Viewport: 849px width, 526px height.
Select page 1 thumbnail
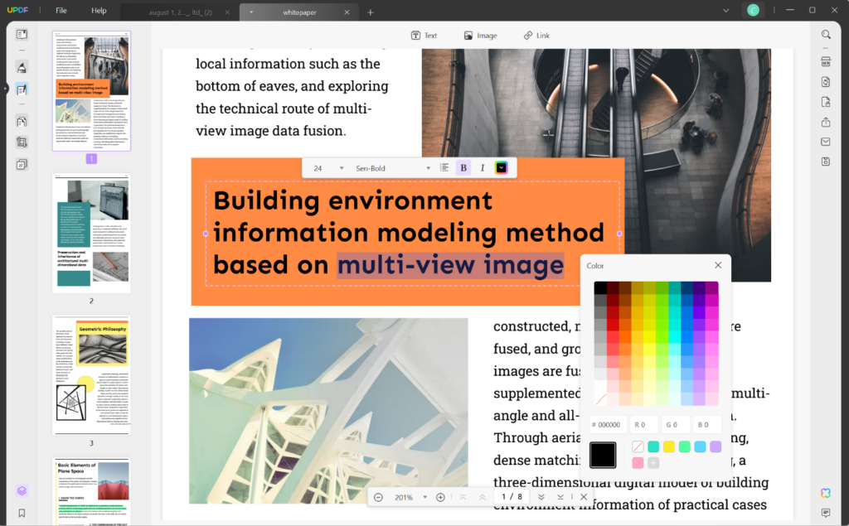(x=91, y=91)
